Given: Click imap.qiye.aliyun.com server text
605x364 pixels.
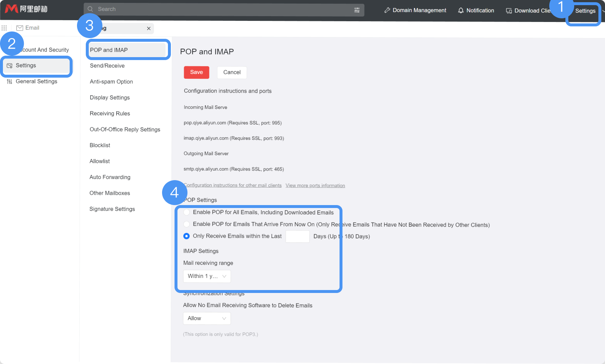Looking at the screenshot, I should (x=234, y=138).
